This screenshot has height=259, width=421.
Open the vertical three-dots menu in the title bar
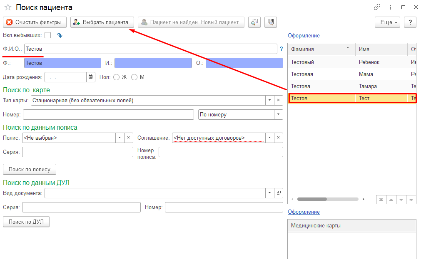390,7
